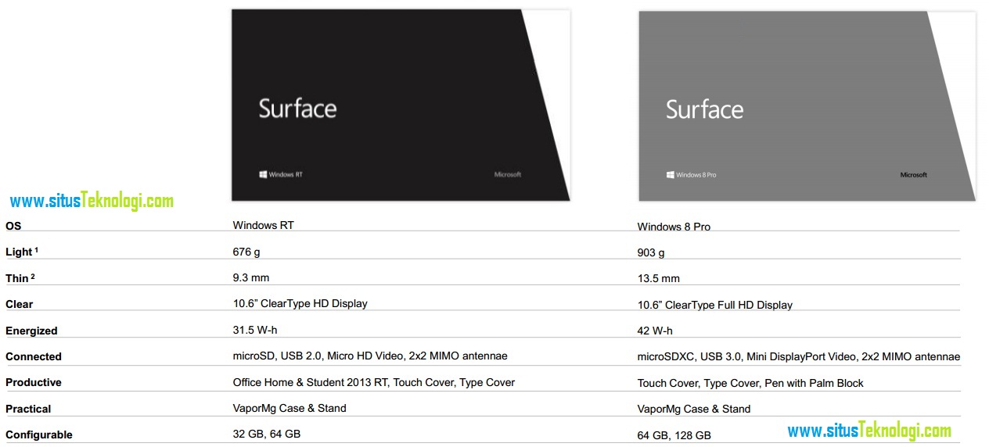Click the "31.5 W-h" battery value
Image resolution: width=989 pixels, height=447 pixels.
(x=255, y=330)
